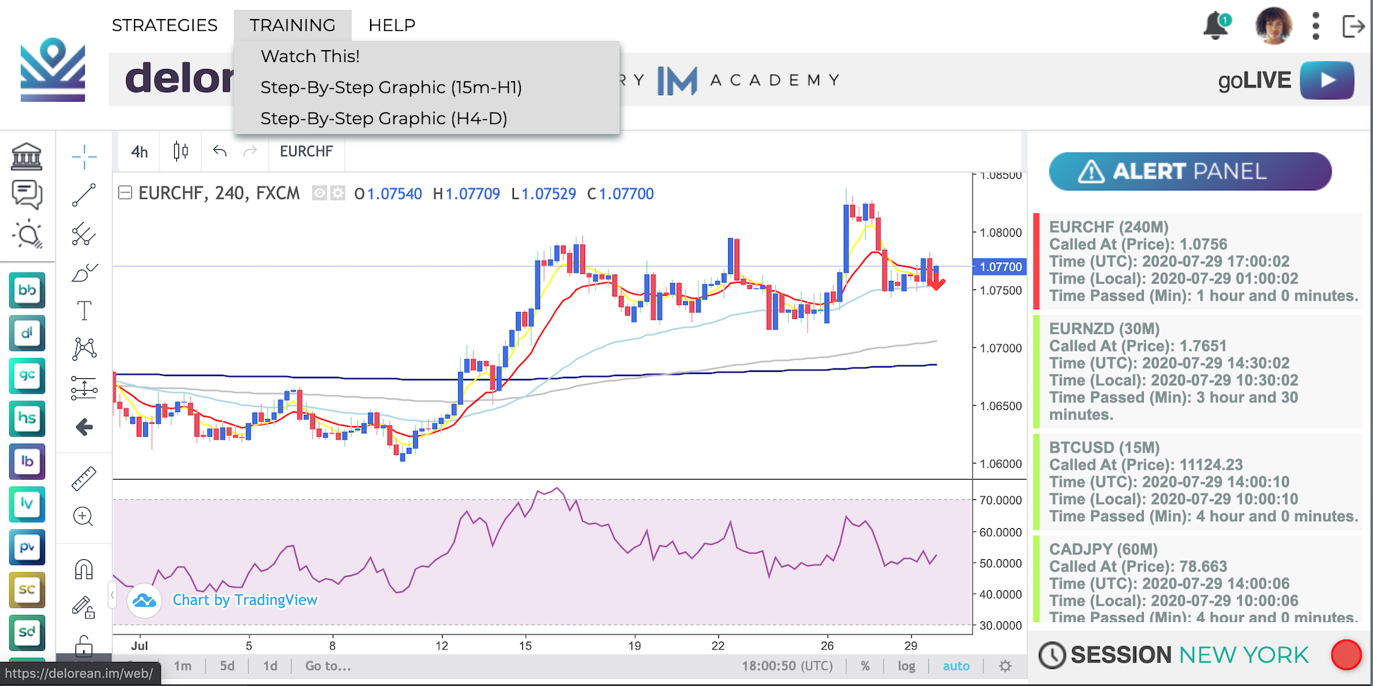
Task: Toggle magnet mode
Action: coord(84,569)
